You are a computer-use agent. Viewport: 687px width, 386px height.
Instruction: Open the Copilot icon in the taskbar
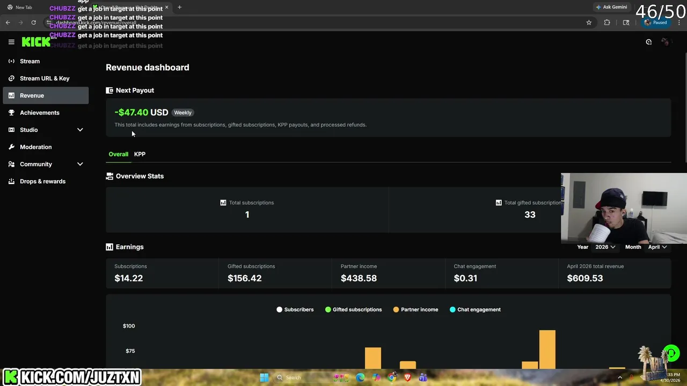pos(376,377)
